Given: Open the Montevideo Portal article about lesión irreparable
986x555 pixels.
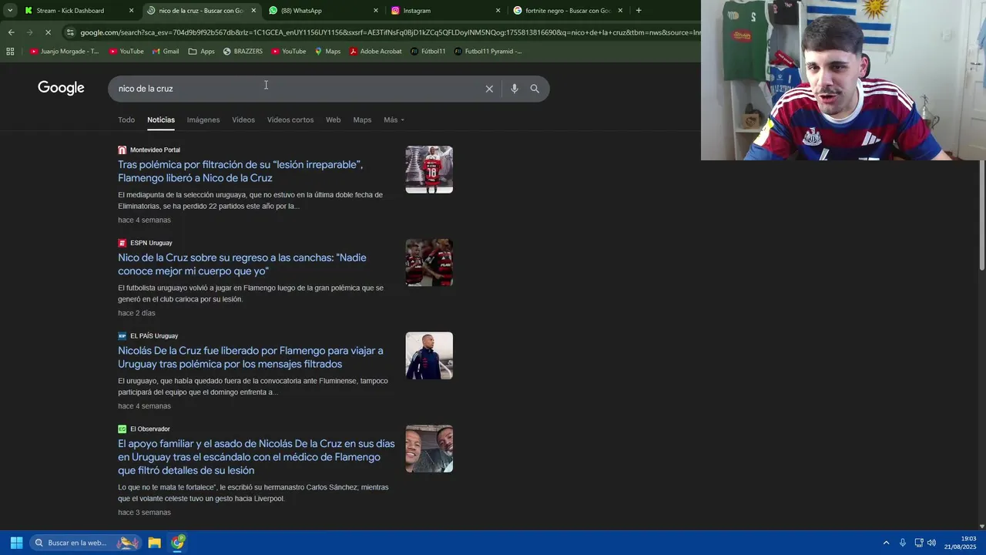Looking at the screenshot, I should pyautogui.click(x=240, y=171).
